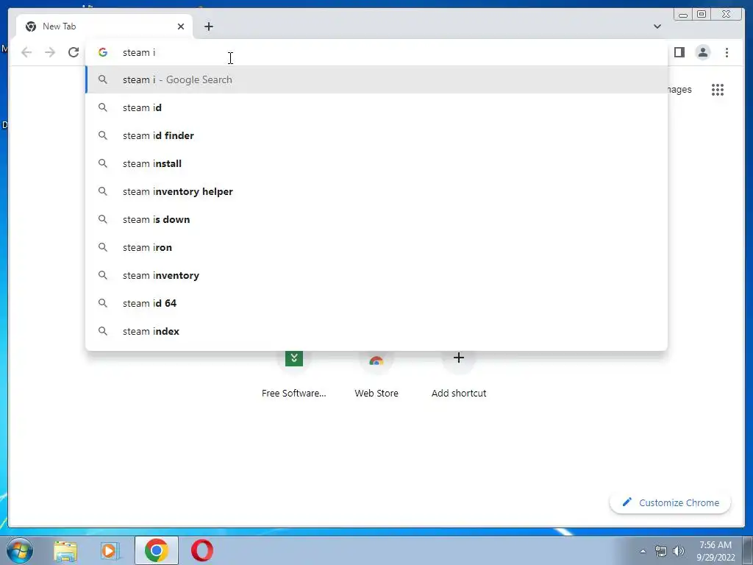
Task: Click the back navigation arrow
Action: (x=26, y=52)
